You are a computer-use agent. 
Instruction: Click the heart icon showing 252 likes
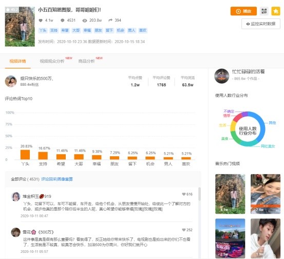[184, 230]
